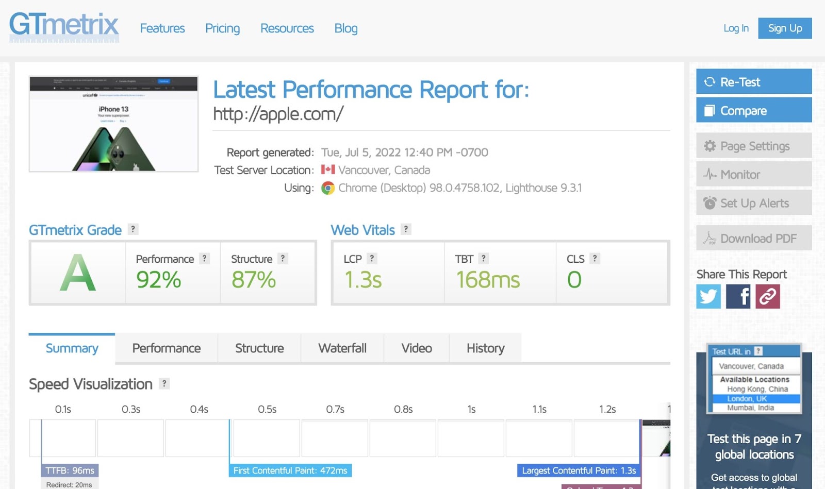
Task: Open Page Settings
Action: [753, 146]
